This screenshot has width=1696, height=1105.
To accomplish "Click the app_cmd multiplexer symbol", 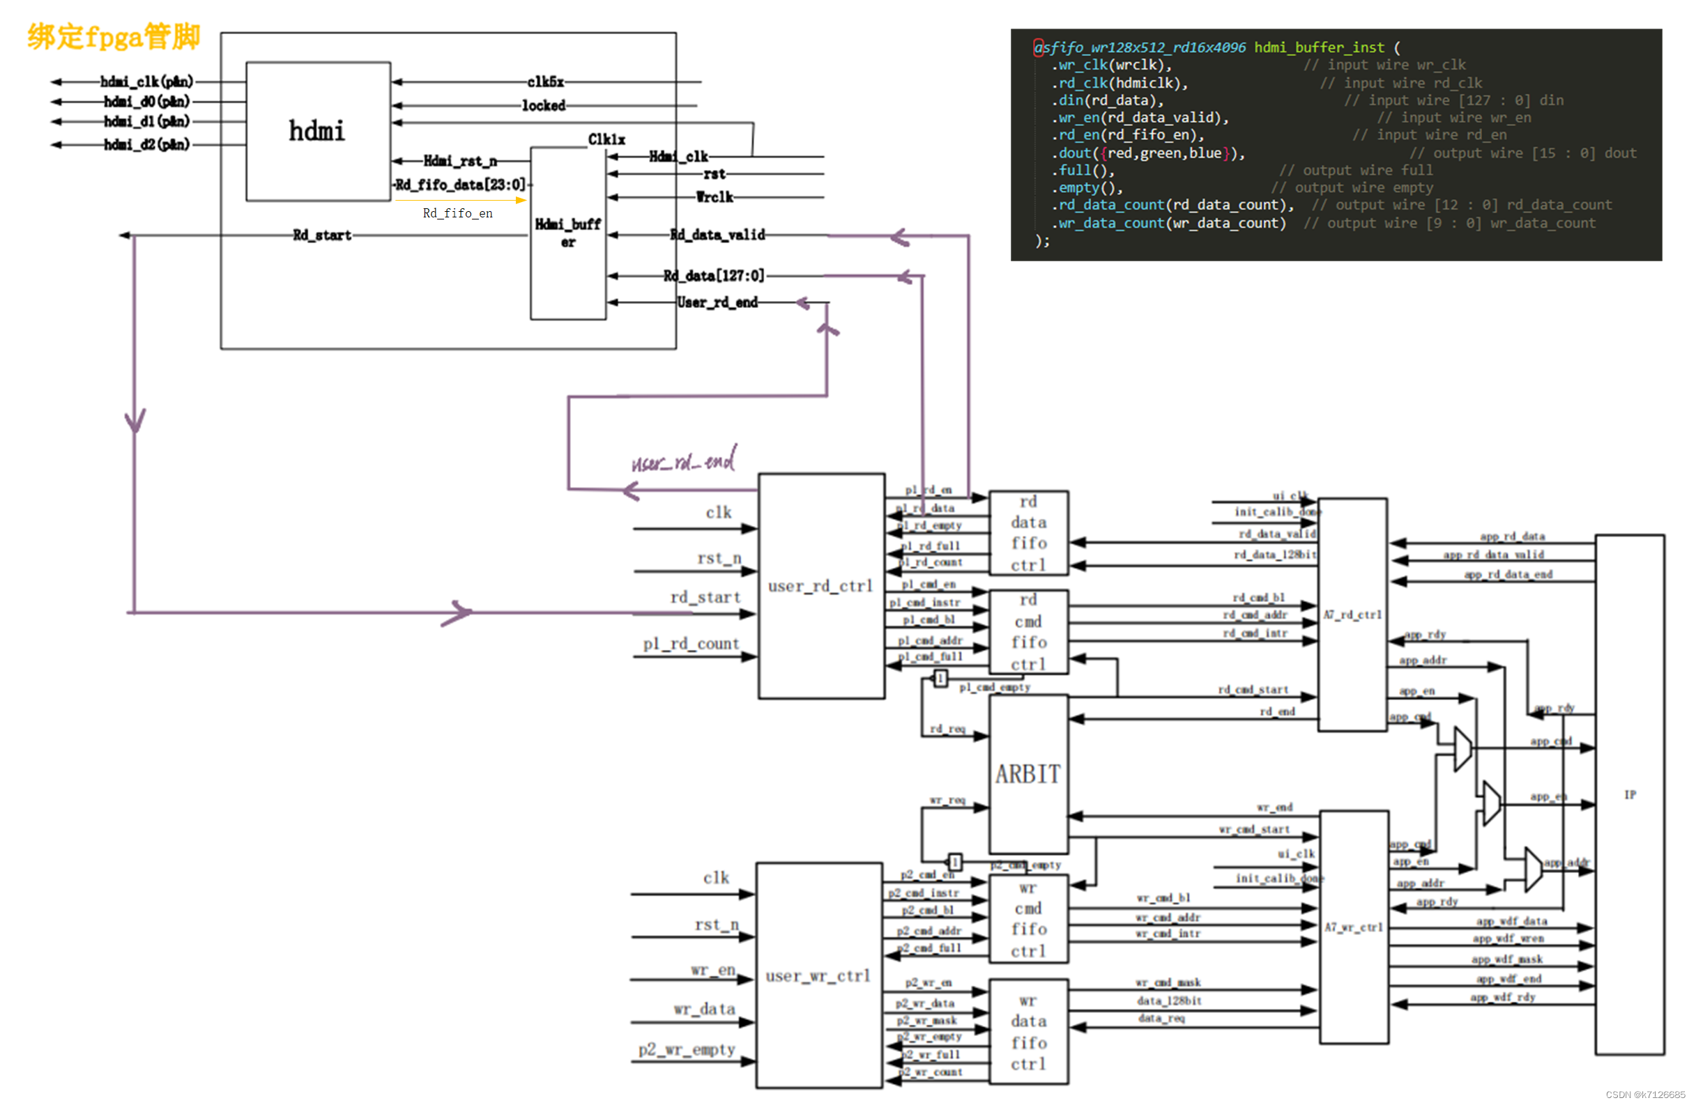I will pyautogui.click(x=1462, y=749).
